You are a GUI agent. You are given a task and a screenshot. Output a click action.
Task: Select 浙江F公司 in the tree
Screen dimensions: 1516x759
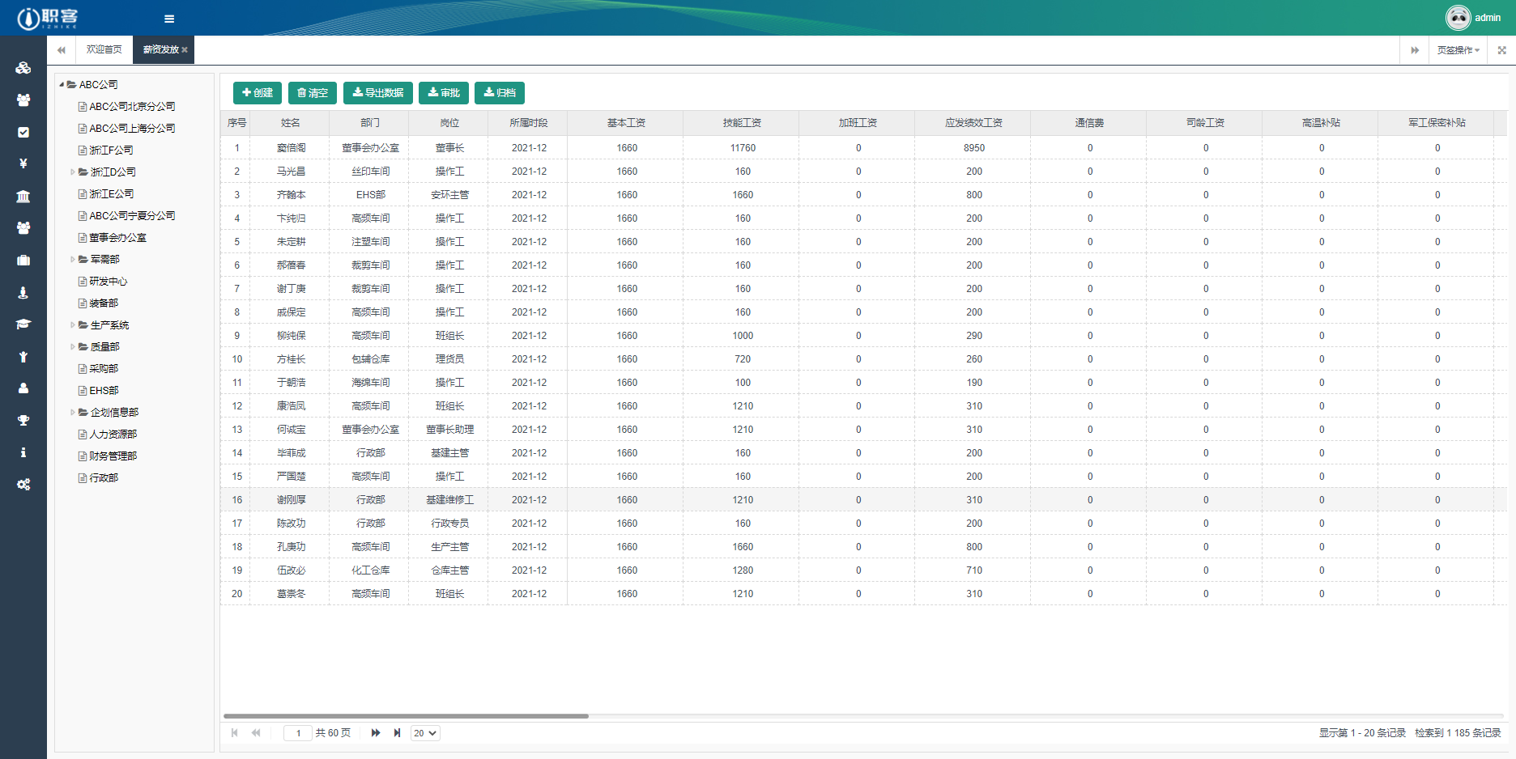(x=111, y=151)
